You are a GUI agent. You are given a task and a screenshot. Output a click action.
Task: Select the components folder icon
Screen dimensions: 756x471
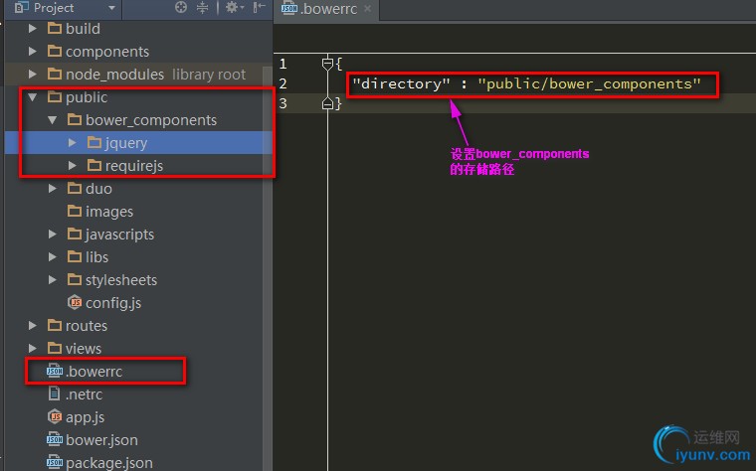click(x=55, y=51)
